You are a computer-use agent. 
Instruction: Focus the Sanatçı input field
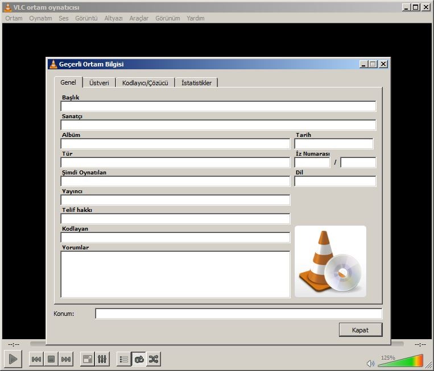coord(218,125)
